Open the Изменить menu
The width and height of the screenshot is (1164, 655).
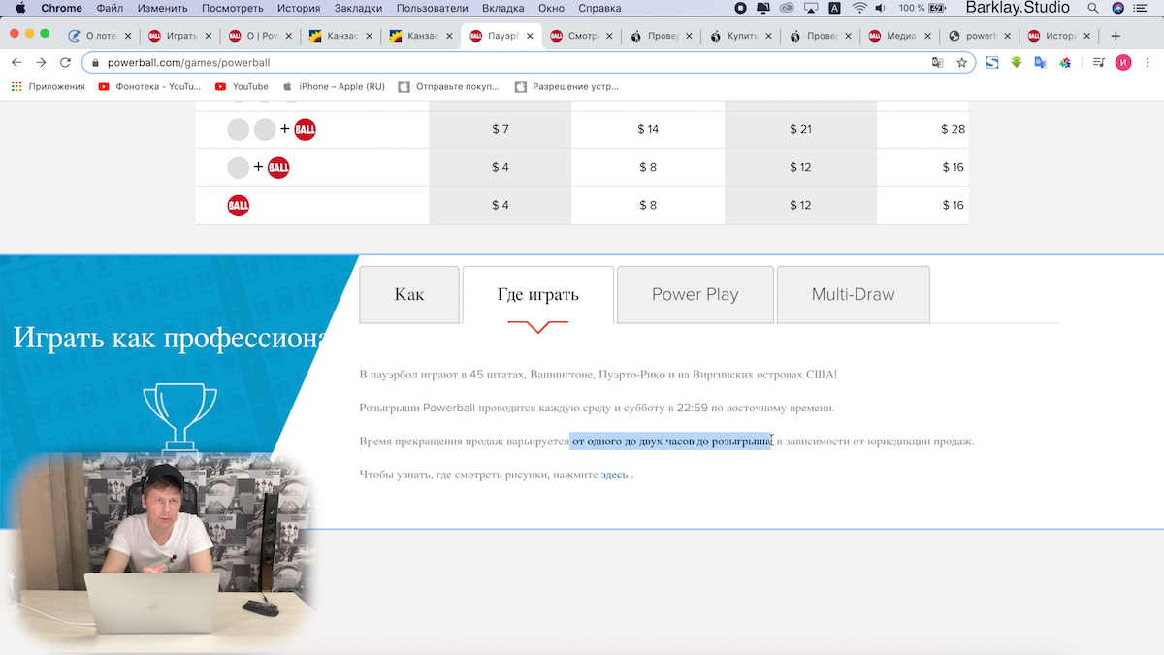(x=162, y=8)
